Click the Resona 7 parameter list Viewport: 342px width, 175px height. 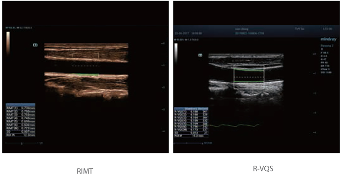coord(326,59)
